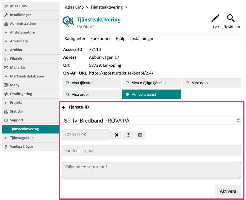Click the Visa möjliga tjänster button
The width and height of the screenshot is (246, 200).
151,83
